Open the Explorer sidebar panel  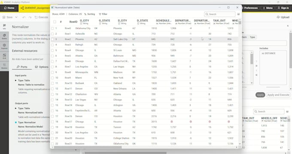[4, 46]
